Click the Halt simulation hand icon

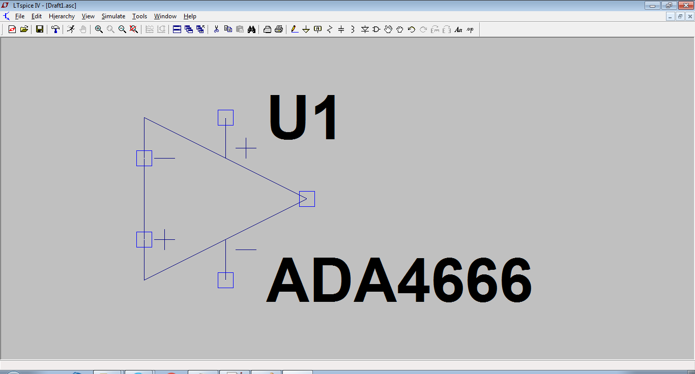[x=82, y=29]
